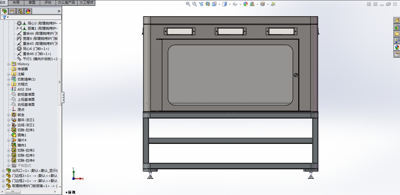Screen dimensions: 400x195
Task: Open the ConfigurationManager tab
Action: [20, 11]
